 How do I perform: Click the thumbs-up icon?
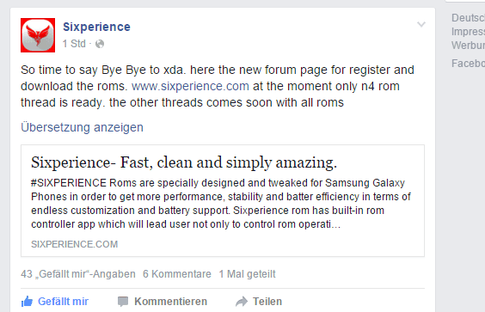[27, 301]
